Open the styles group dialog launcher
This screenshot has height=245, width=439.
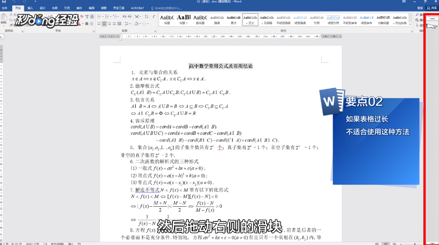tap(411, 31)
